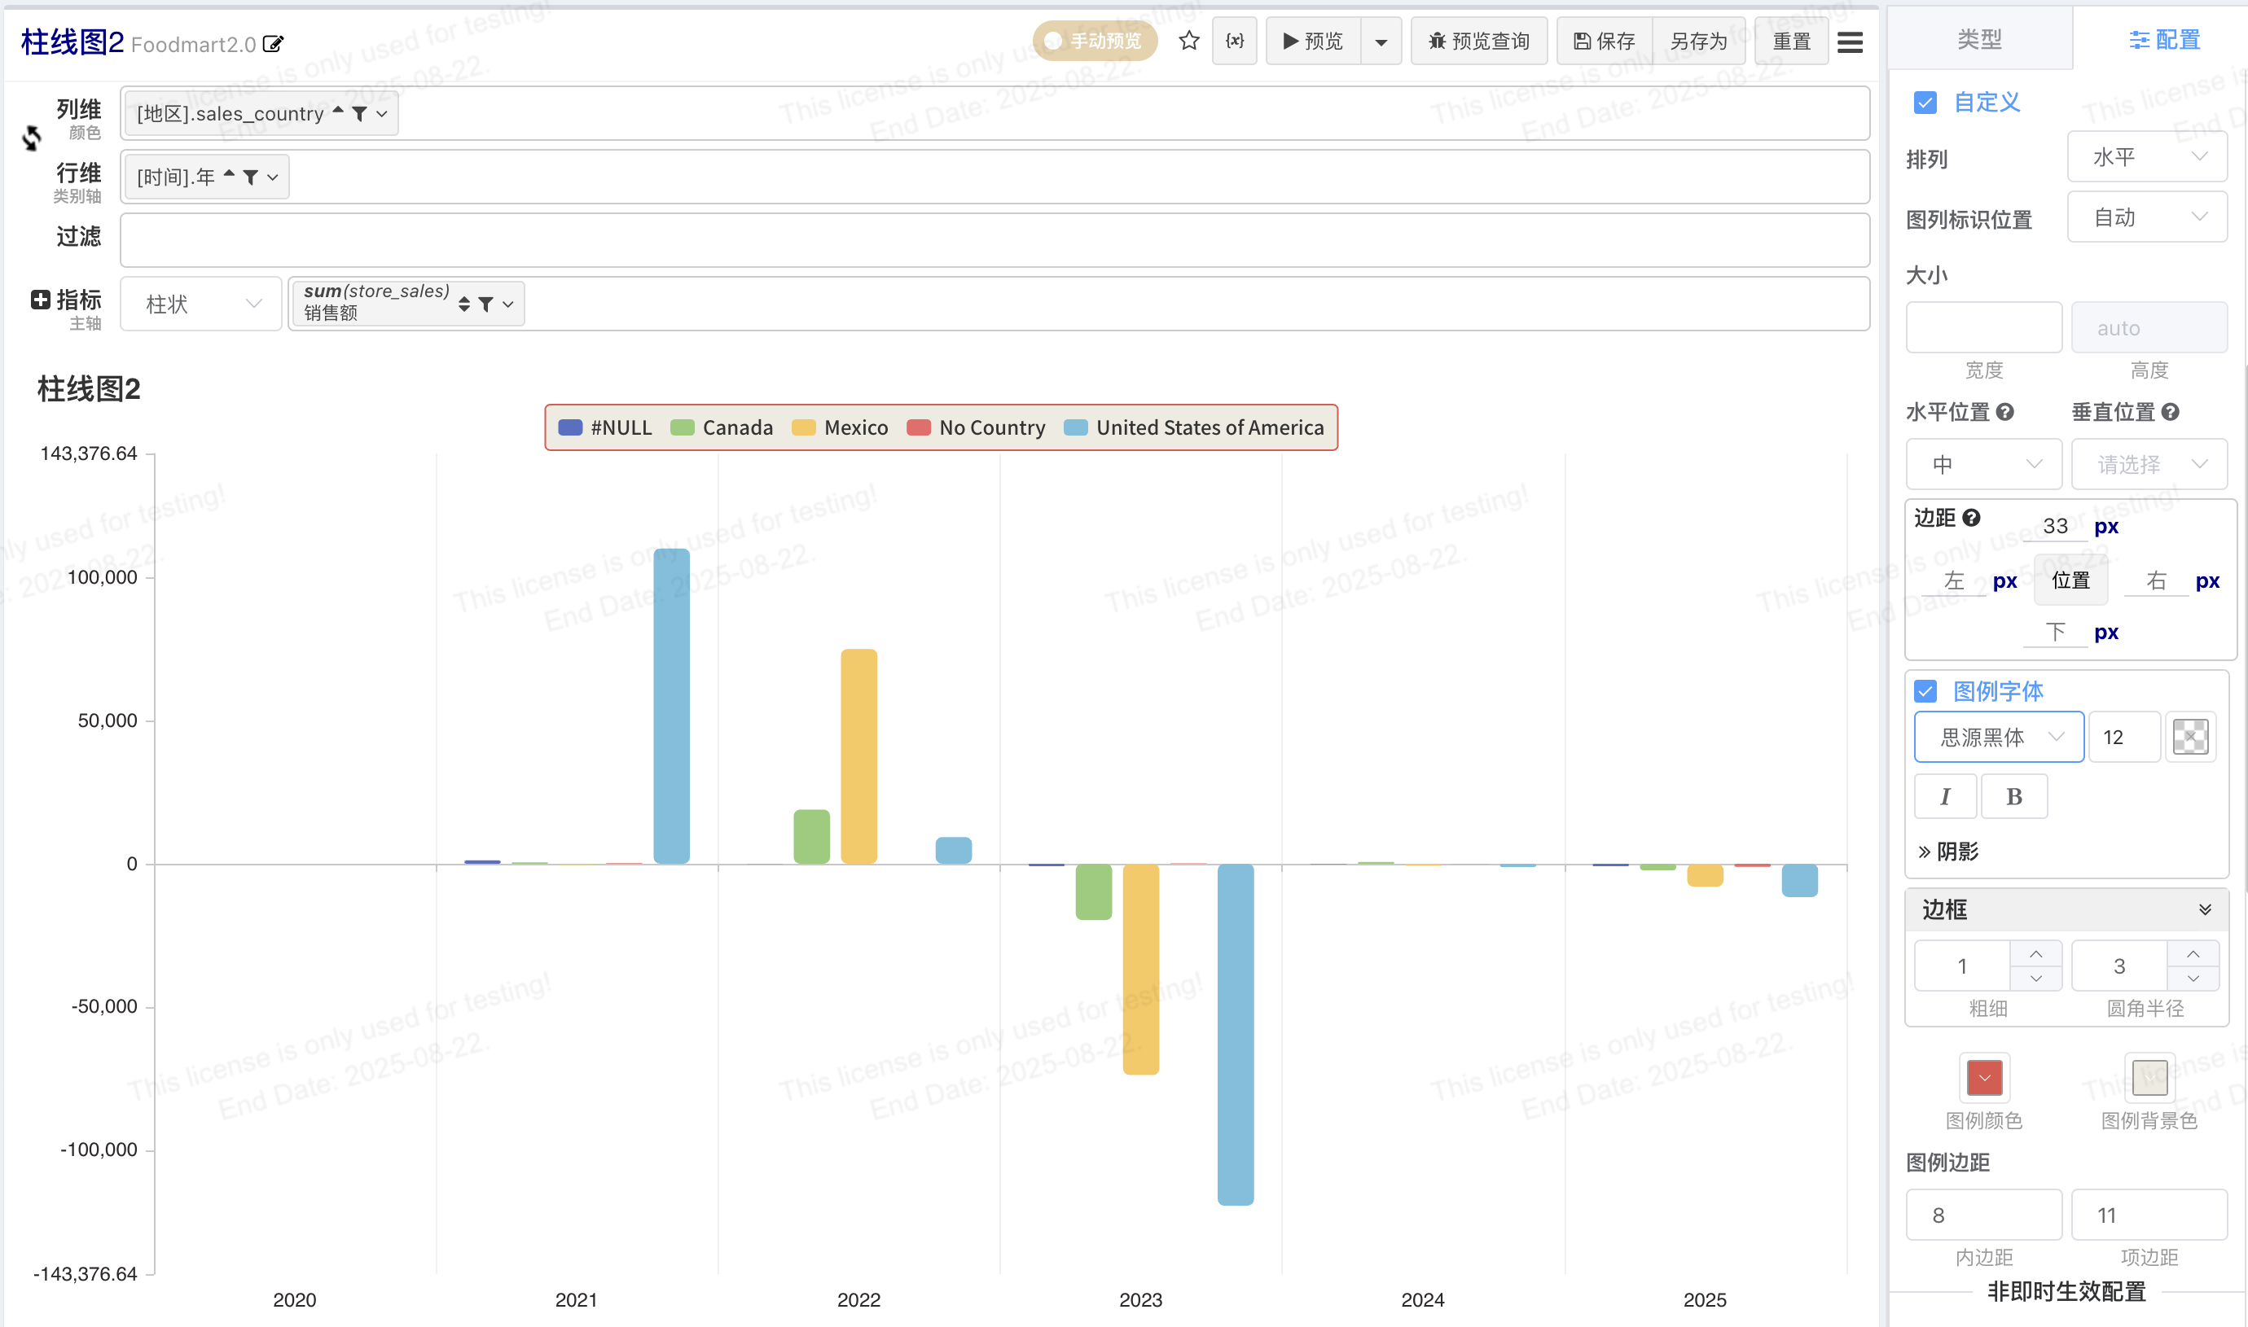
Task: Expand the 阴影 section
Action: [x=1947, y=852]
